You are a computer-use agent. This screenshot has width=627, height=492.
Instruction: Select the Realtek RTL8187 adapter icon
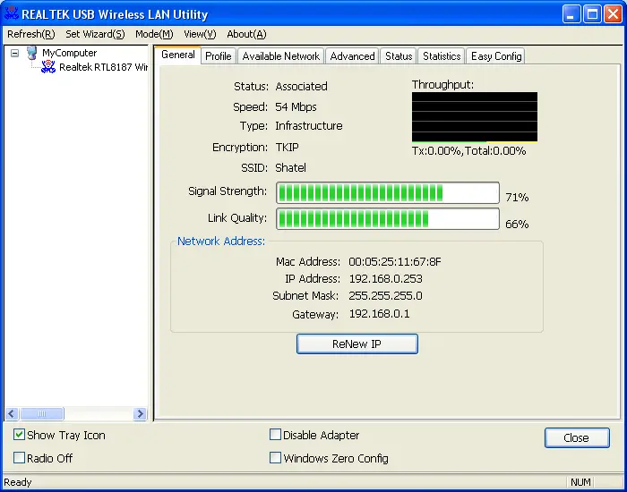48,68
